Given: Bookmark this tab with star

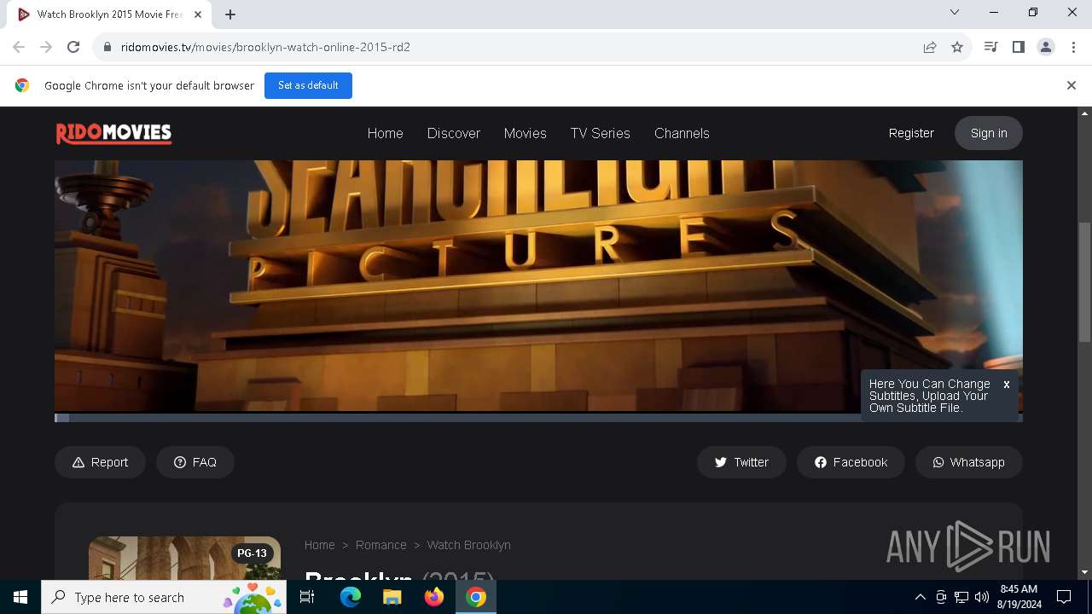Looking at the screenshot, I should tap(957, 47).
